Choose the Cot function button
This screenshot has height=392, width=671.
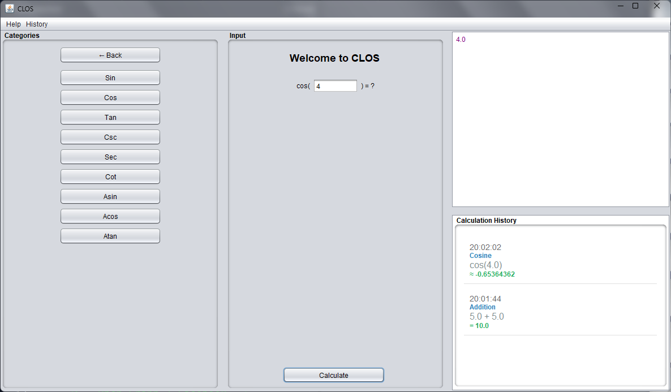[110, 176]
